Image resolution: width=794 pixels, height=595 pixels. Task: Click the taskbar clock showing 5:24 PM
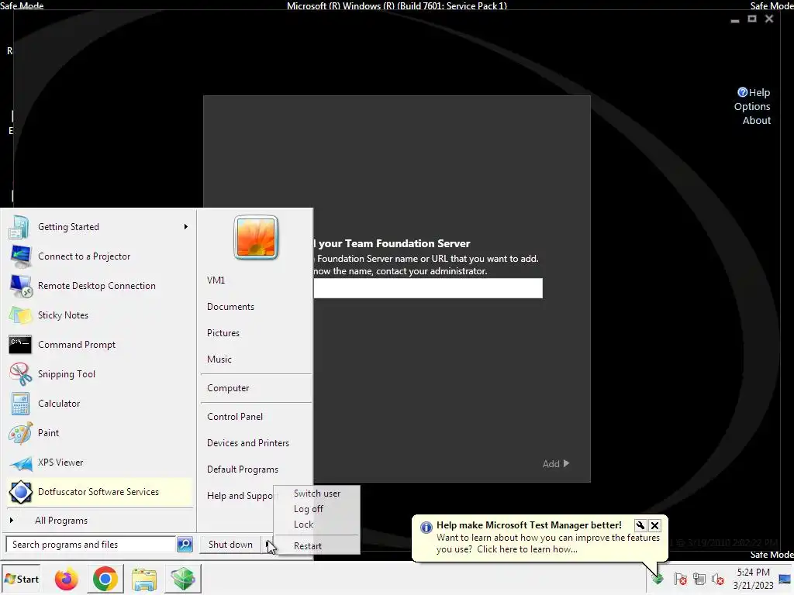click(x=753, y=579)
